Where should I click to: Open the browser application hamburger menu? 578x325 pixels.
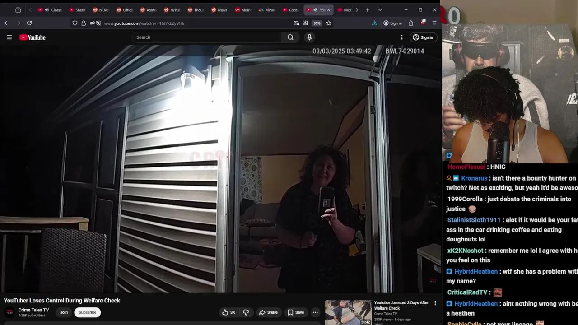[434, 23]
